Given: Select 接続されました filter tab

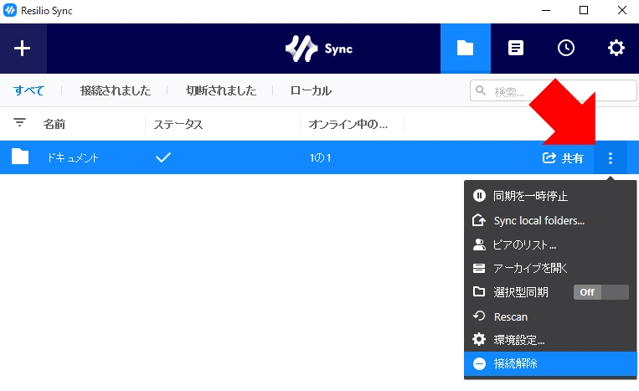Looking at the screenshot, I should pos(116,90).
